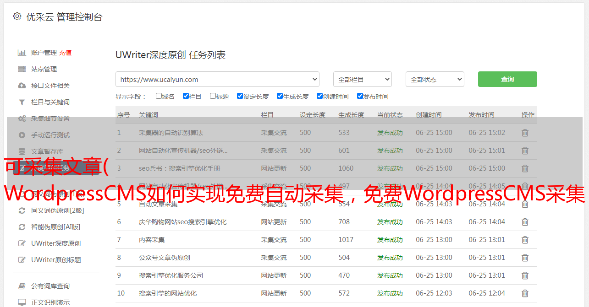The width and height of the screenshot is (589, 307).
Task: Click keyword 自动文章采集
Action: pos(158,204)
